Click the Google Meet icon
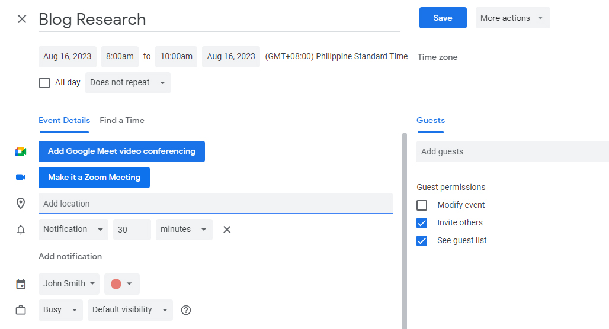This screenshot has width=609, height=329. point(21,151)
